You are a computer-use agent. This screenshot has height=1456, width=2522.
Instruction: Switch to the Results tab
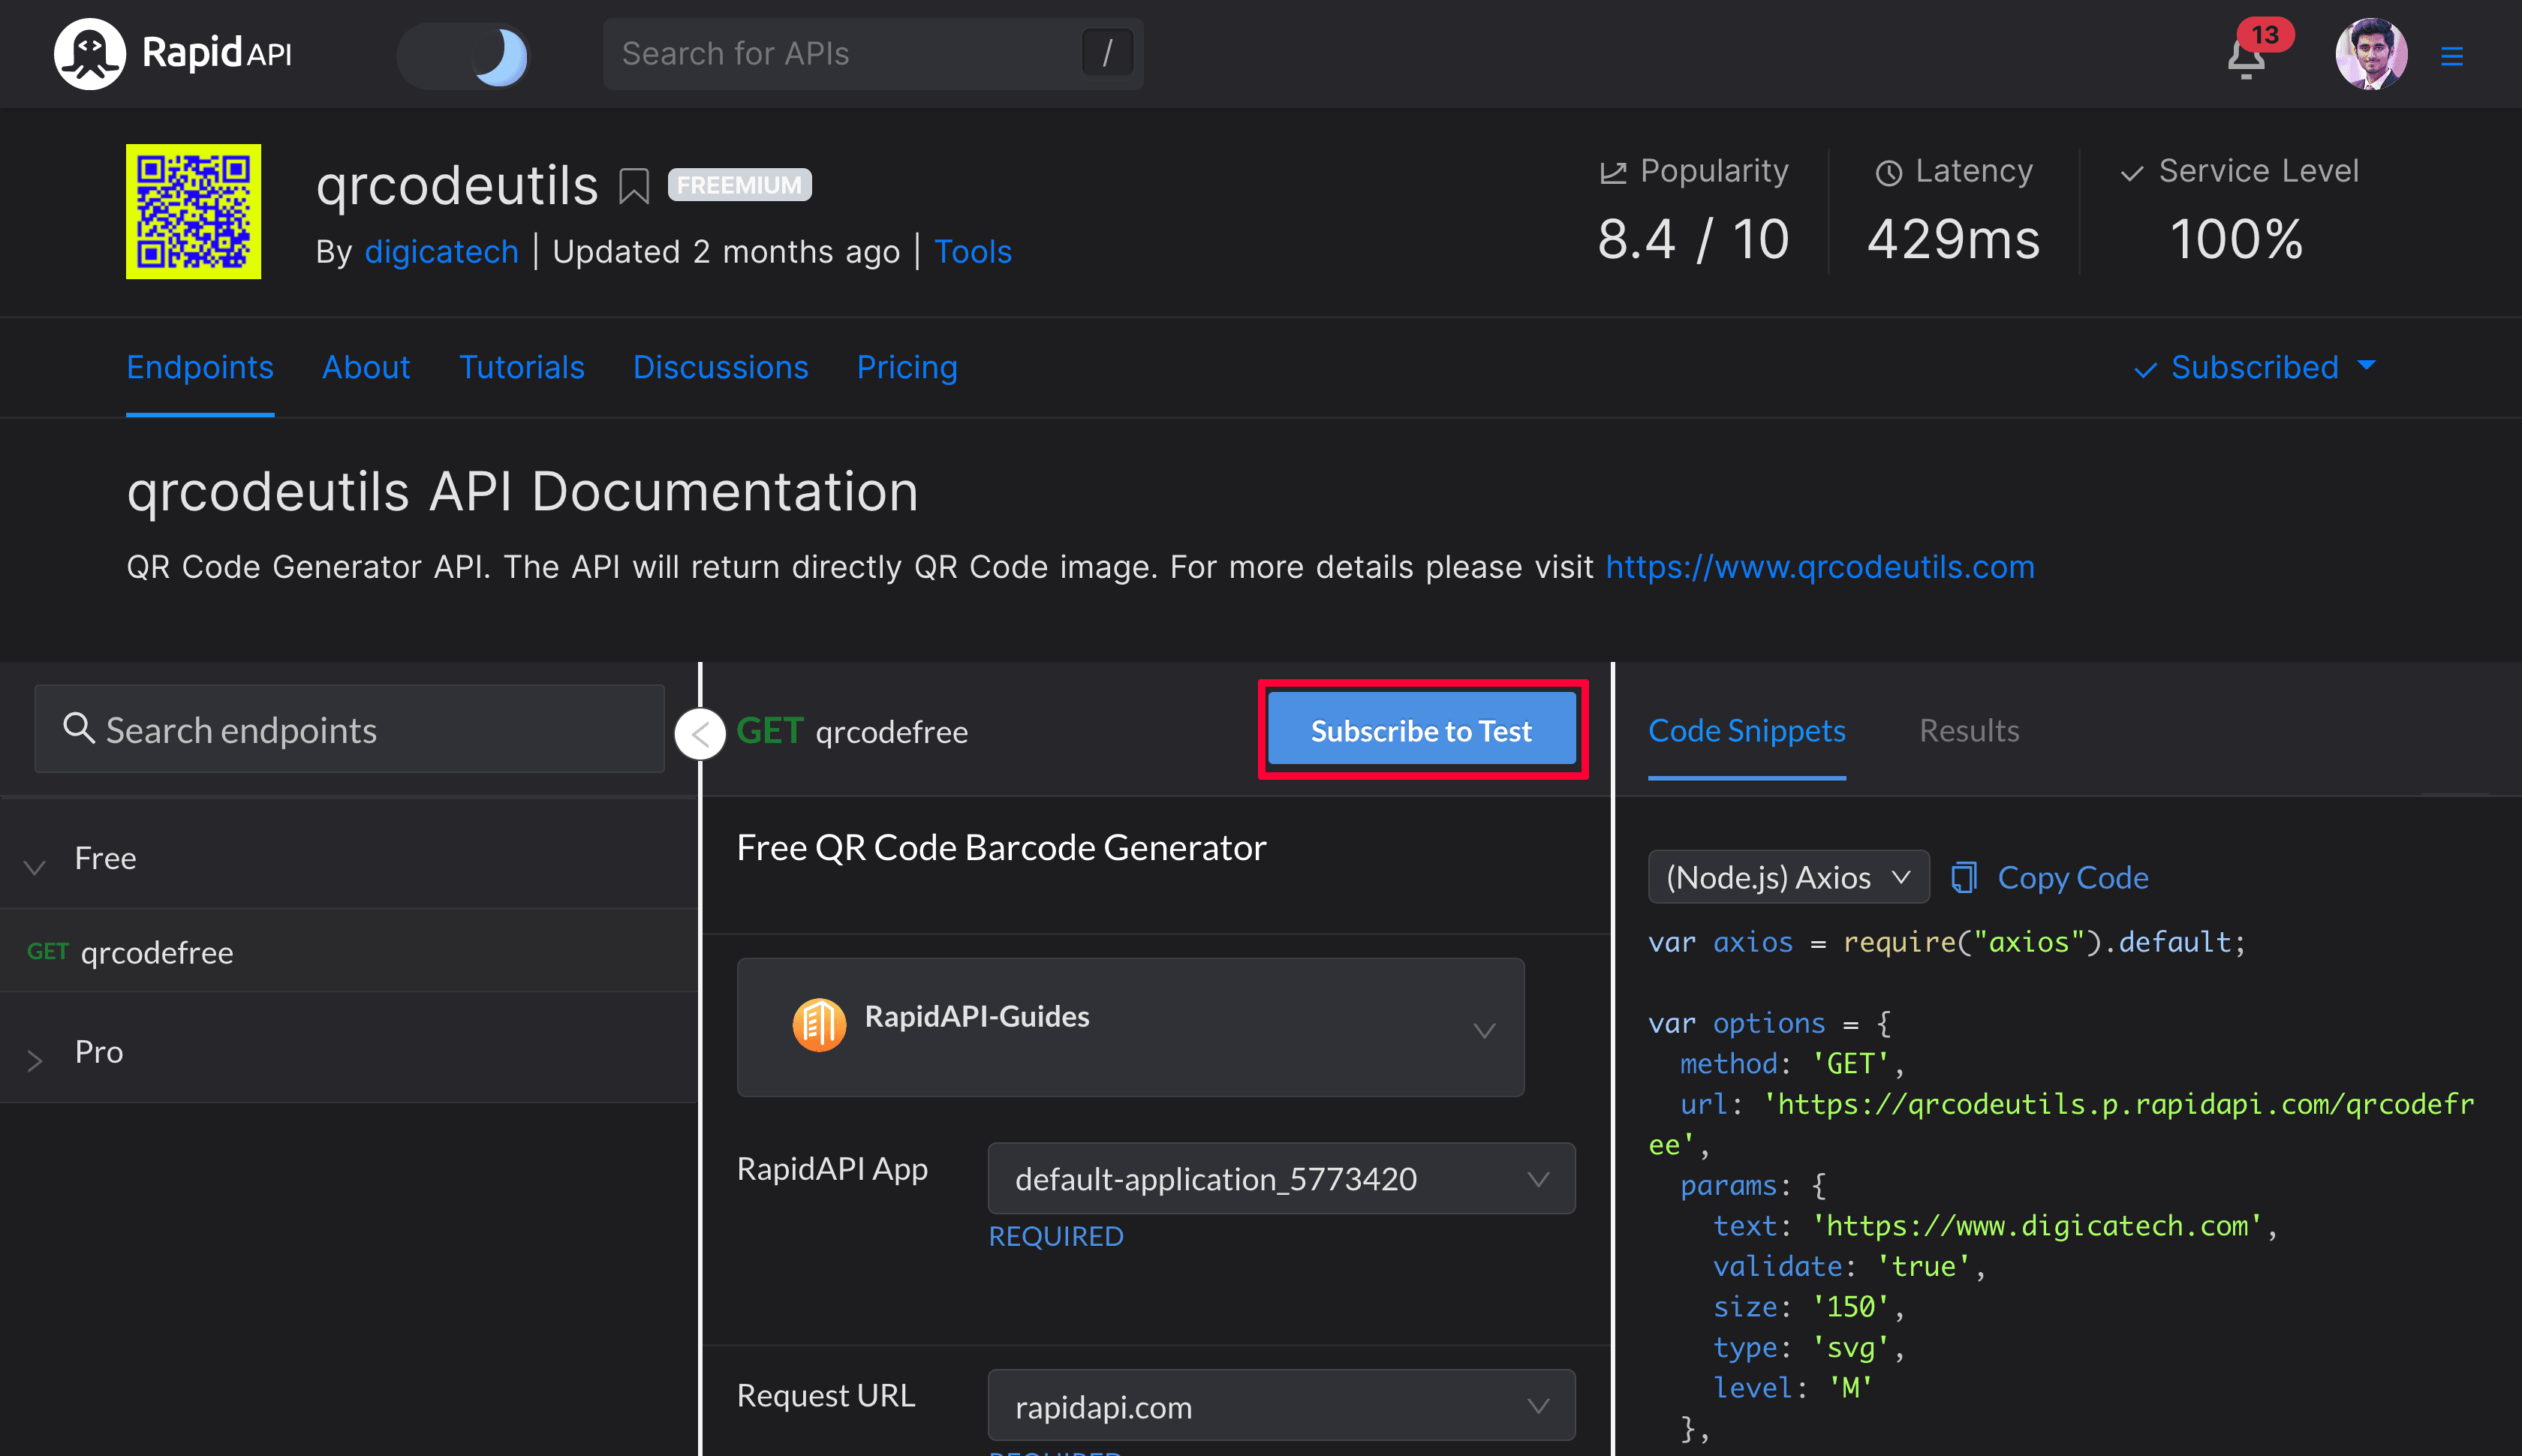[1968, 730]
